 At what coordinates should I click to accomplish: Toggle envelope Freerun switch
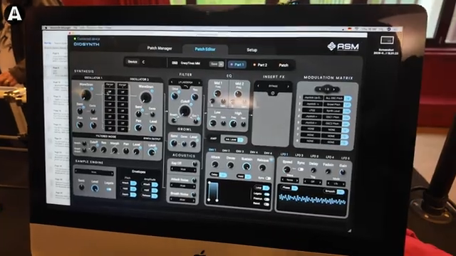pos(266,199)
